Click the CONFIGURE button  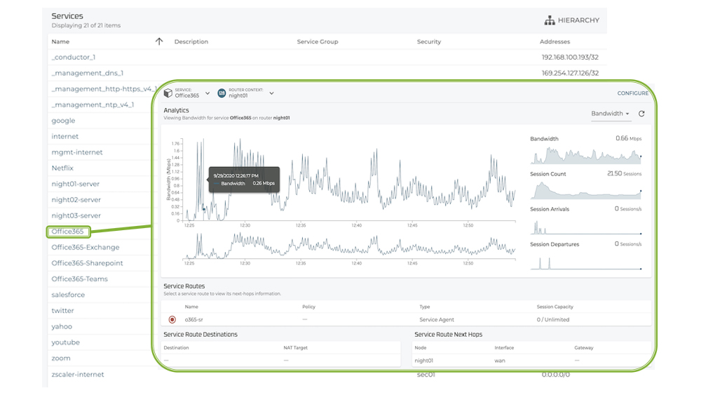click(x=632, y=93)
